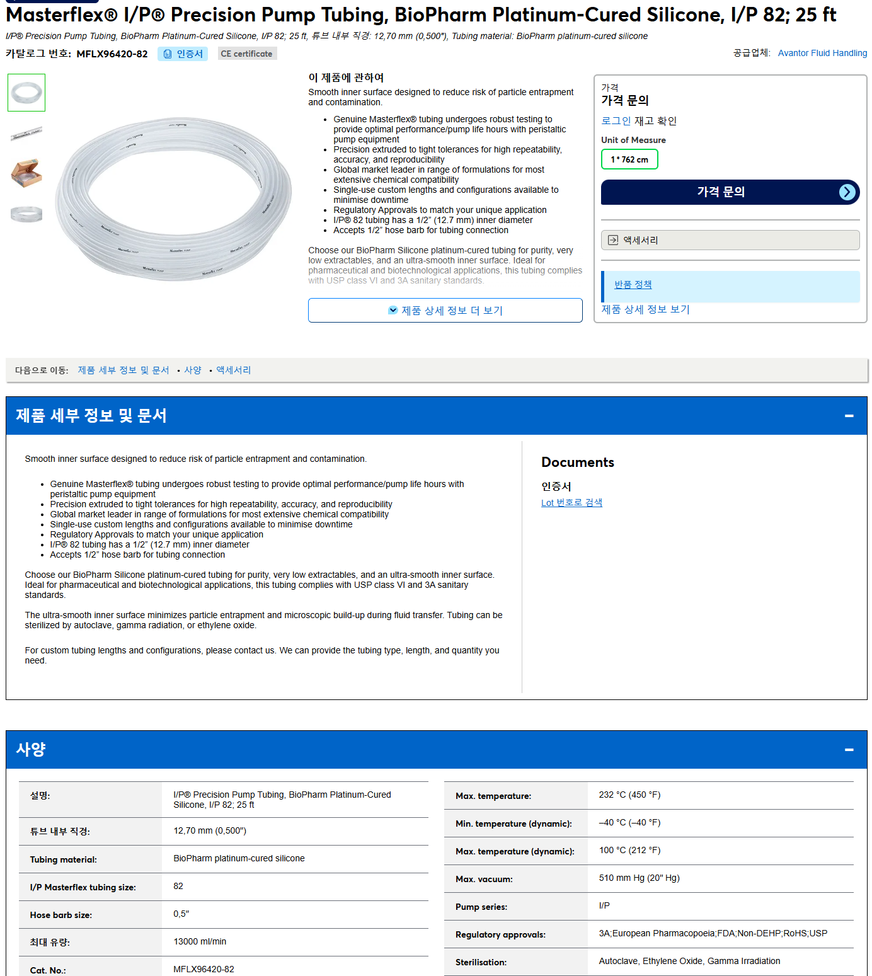Select the third thumbnail with boxed tubing
The height and width of the screenshot is (976, 872).
click(x=26, y=173)
